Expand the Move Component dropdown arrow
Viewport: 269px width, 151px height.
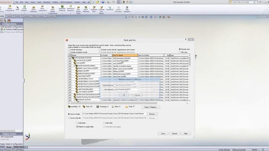point(42,13)
